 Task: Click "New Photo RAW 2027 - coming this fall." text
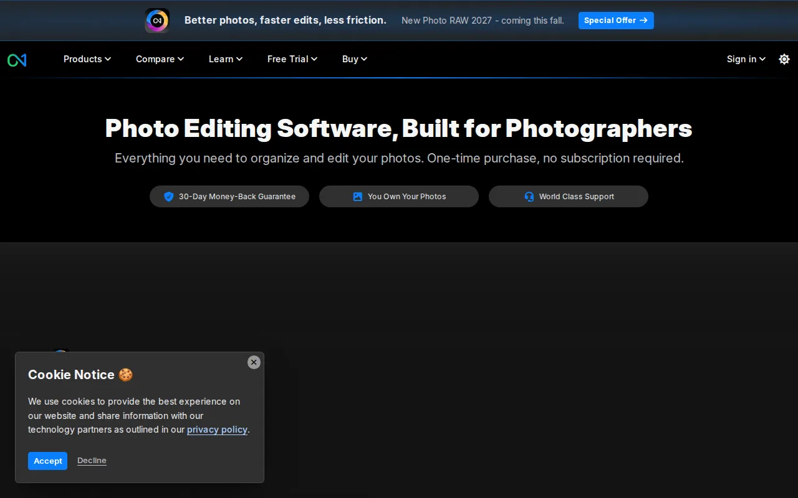[x=483, y=21]
